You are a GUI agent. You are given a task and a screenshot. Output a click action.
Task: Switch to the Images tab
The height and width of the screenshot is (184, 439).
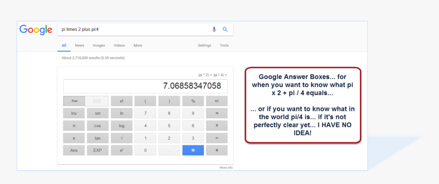point(99,45)
